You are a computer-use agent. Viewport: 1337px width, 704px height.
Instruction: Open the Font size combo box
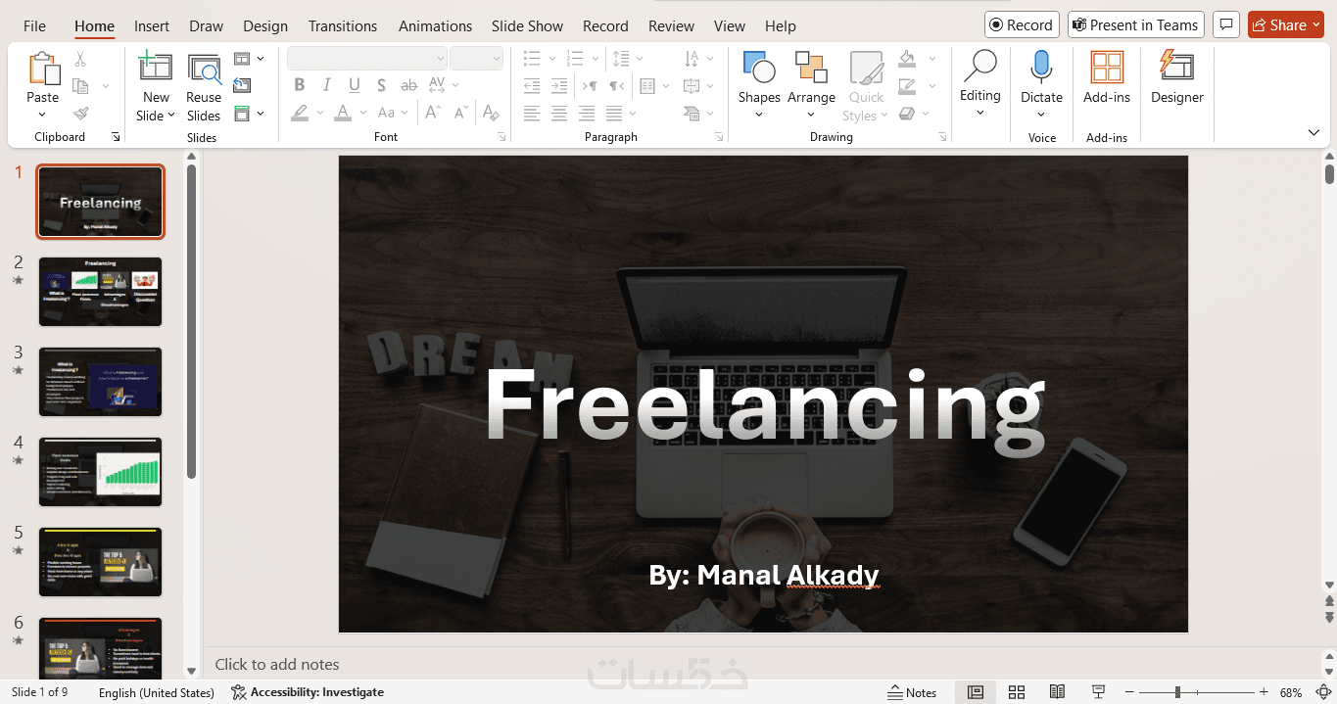click(476, 59)
